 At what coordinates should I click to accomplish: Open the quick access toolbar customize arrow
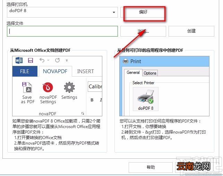point(67,60)
